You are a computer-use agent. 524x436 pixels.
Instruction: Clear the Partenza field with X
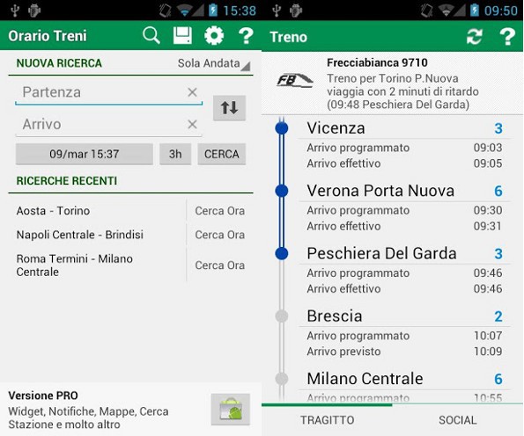tap(192, 92)
